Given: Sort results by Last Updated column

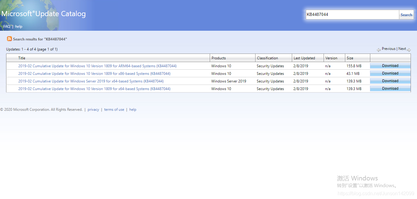Looking at the screenshot, I should pos(304,58).
